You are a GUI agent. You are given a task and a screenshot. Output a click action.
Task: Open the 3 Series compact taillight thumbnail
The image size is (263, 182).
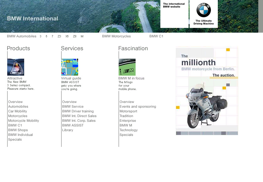point(16,67)
